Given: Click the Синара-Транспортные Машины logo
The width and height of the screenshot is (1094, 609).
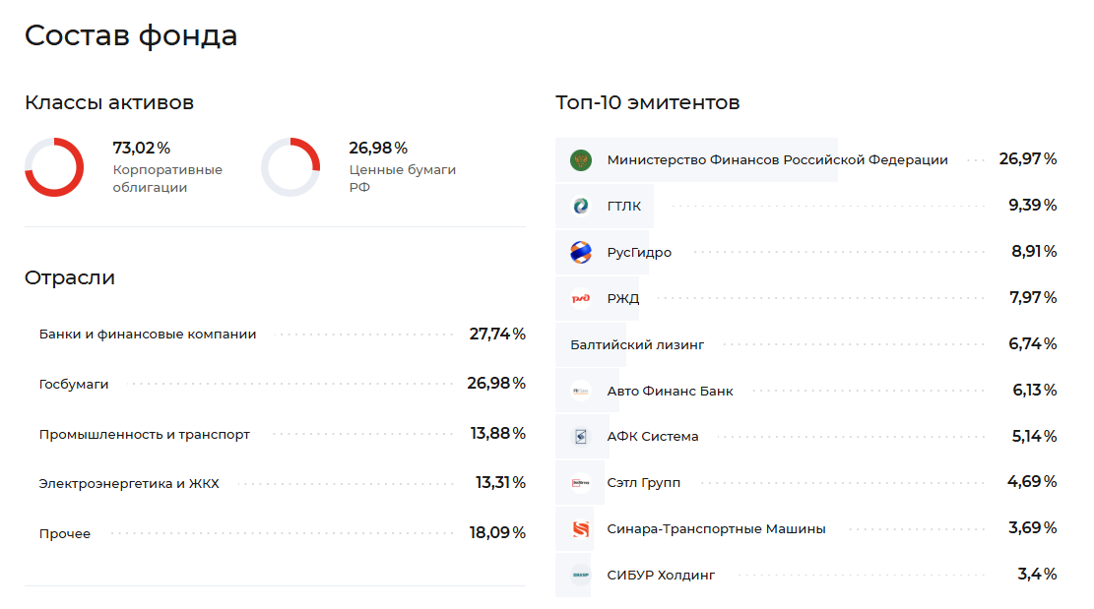Looking at the screenshot, I should tap(581, 529).
